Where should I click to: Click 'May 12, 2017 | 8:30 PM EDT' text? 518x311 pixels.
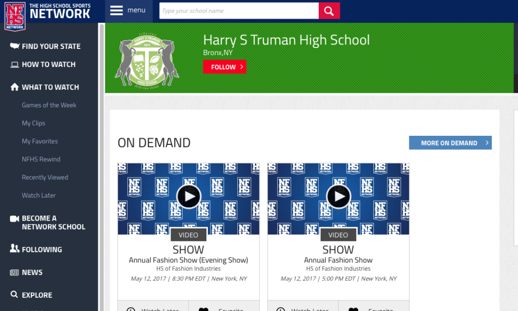[x=168, y=279]
